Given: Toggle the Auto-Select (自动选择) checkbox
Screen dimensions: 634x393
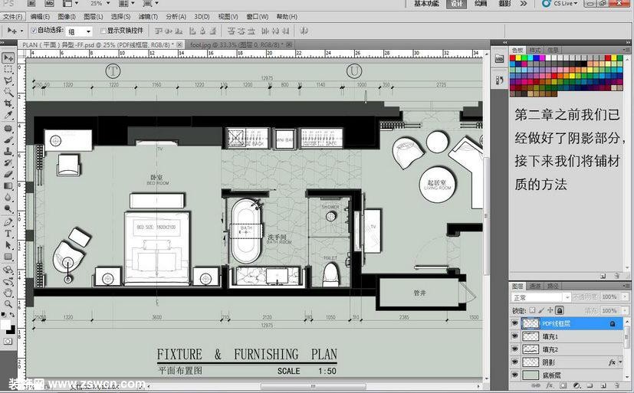Looking at the screenshot, I should pos(34,31).
